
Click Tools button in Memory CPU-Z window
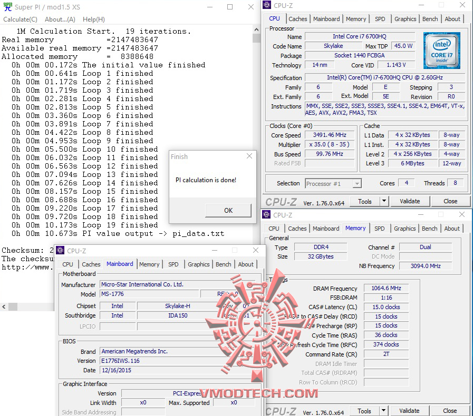pyautogui.click(x=364, y=411)
